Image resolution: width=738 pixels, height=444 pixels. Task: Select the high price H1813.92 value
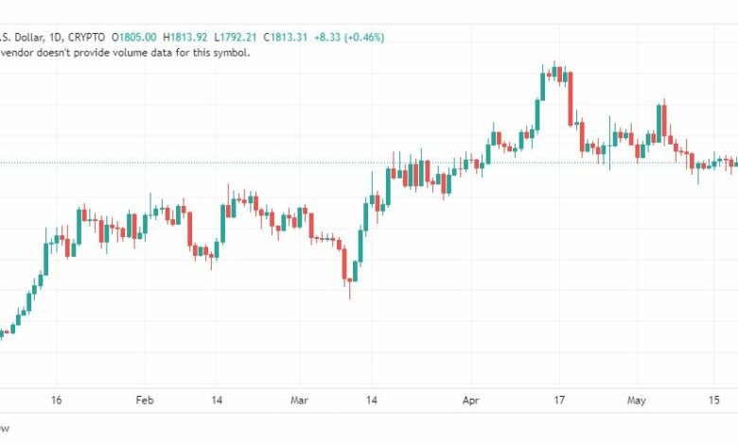[184, 37]
